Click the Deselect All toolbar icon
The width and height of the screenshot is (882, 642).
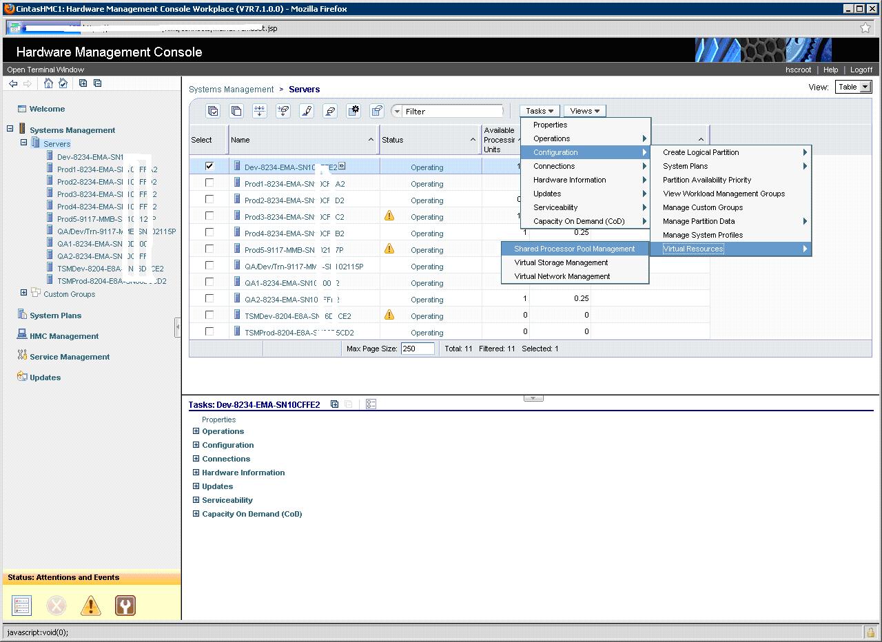click(236, 111)
